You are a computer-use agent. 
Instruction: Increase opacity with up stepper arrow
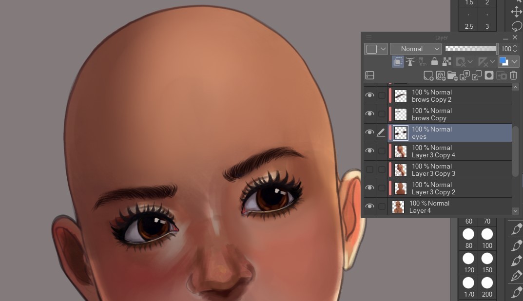click(x=515, y=46)
